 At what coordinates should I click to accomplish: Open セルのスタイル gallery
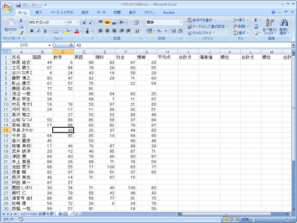point(201,33)
